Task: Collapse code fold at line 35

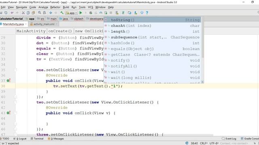Action: [x=15, y=70]
